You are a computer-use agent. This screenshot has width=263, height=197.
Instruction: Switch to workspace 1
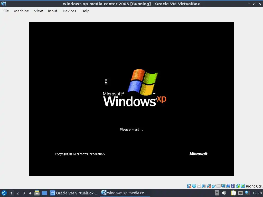pyautogui.click(x=11, y=193)
